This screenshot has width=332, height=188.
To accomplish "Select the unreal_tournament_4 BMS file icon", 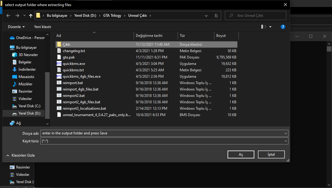I will (x=59, y=115).
